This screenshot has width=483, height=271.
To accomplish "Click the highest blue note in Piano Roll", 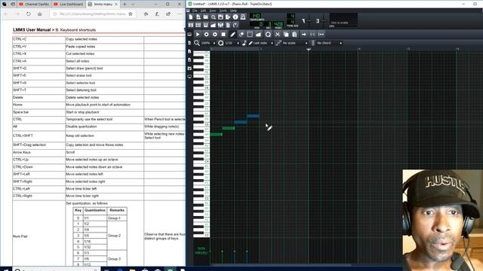I will 253,116.
